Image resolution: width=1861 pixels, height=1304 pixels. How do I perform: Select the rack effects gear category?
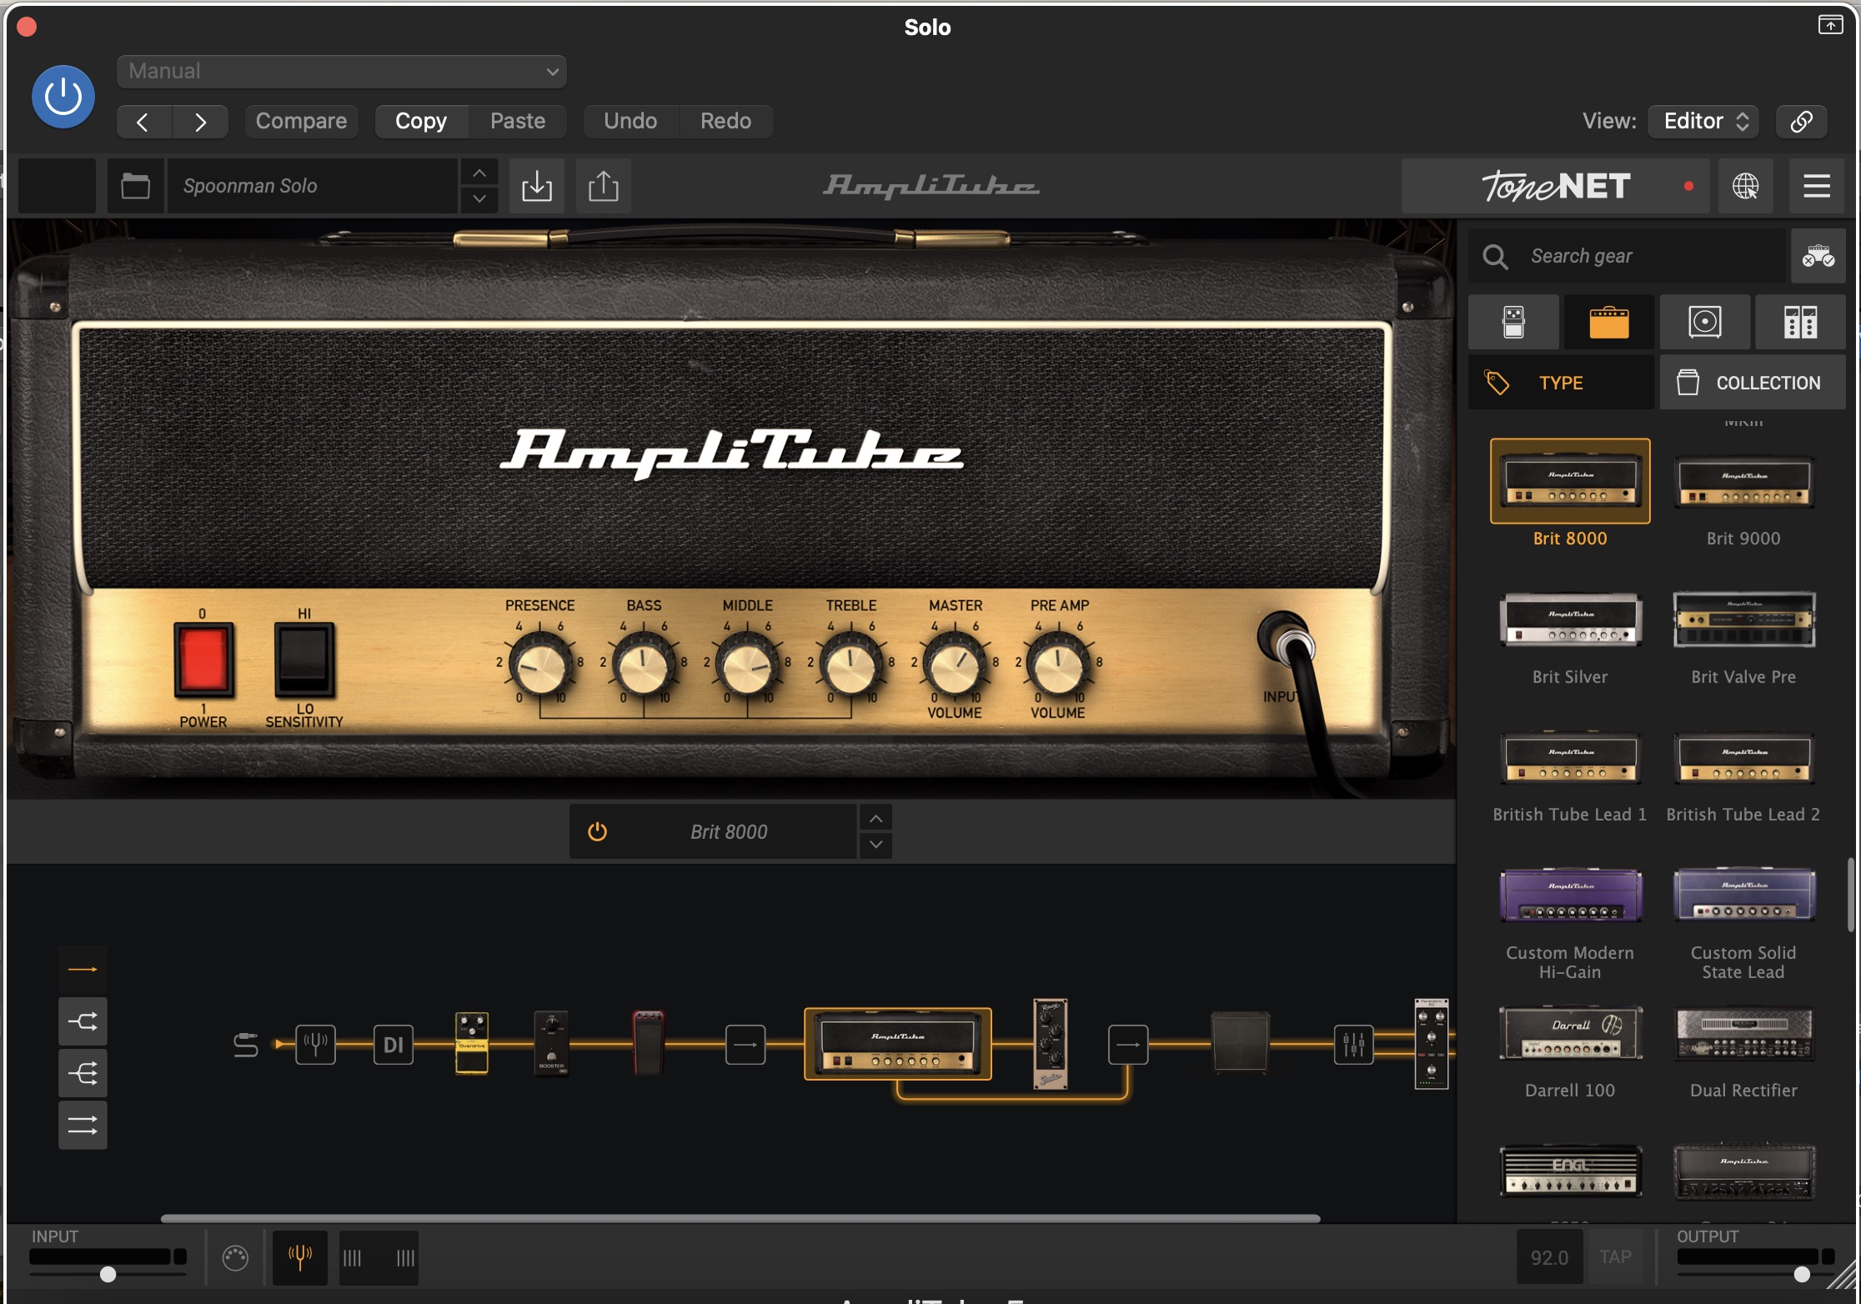click(x=1800, y=322)
